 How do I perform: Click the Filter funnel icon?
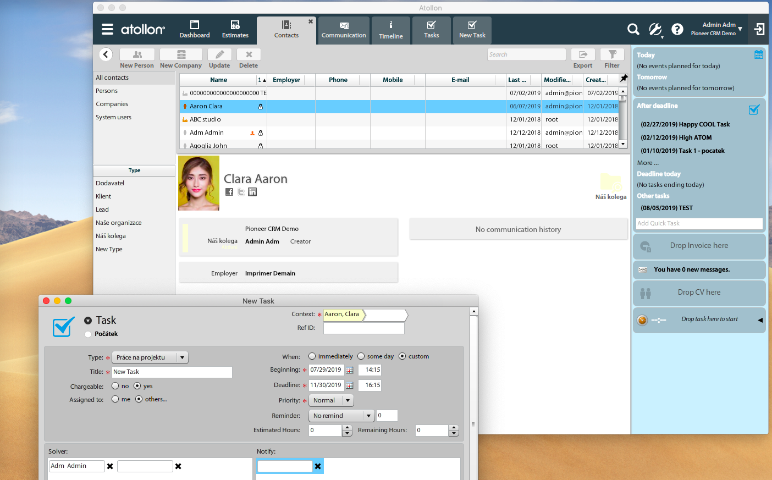(x=612, y=54)
